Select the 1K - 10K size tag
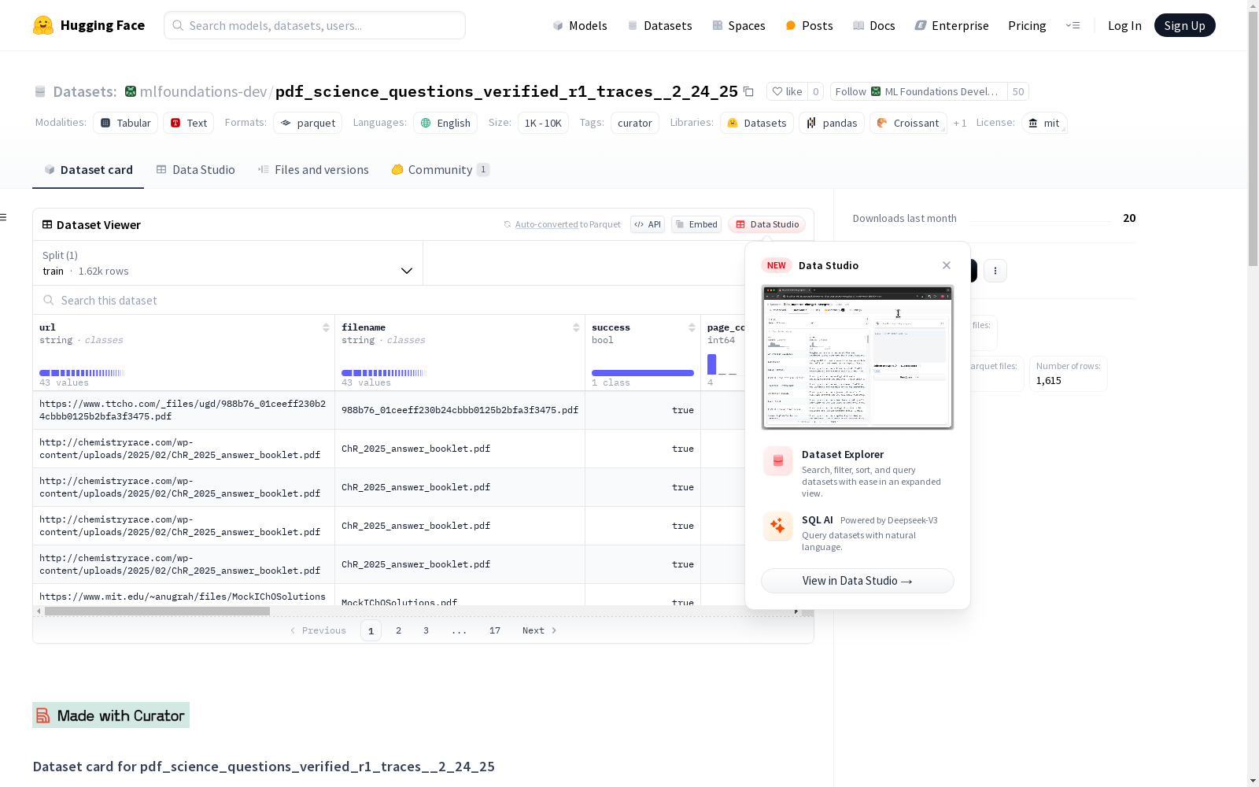 (x=543, y=123)
